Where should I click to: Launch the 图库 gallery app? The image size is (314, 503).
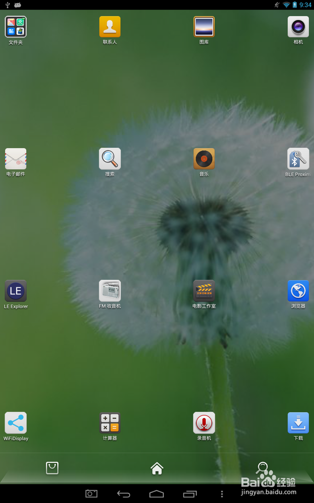(x=204, y=27)
